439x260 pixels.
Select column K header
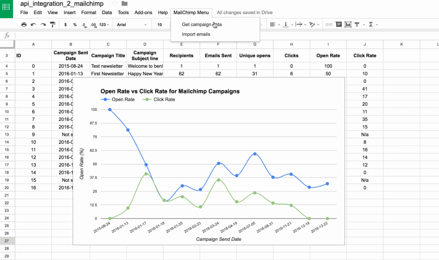click(x=401, y=44)
